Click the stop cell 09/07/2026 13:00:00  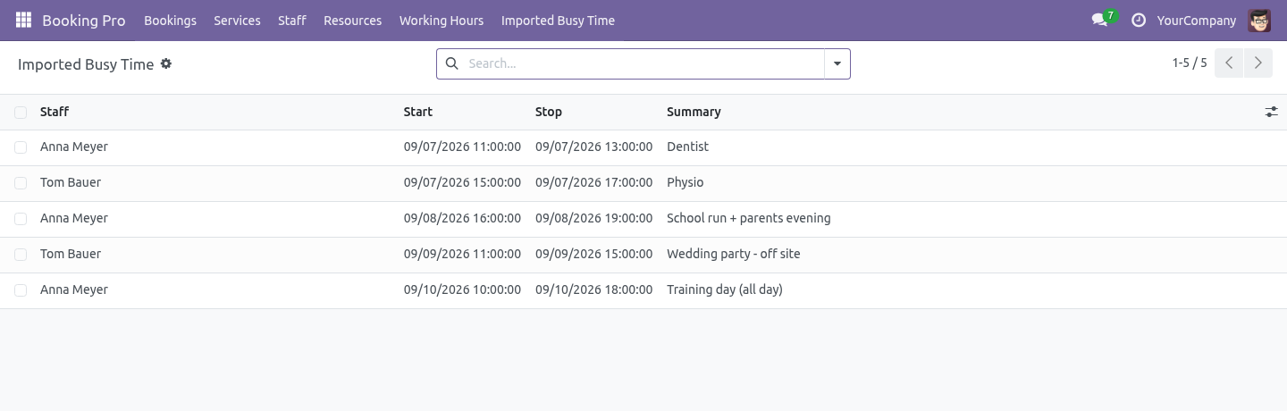click(x=593, y=147)
